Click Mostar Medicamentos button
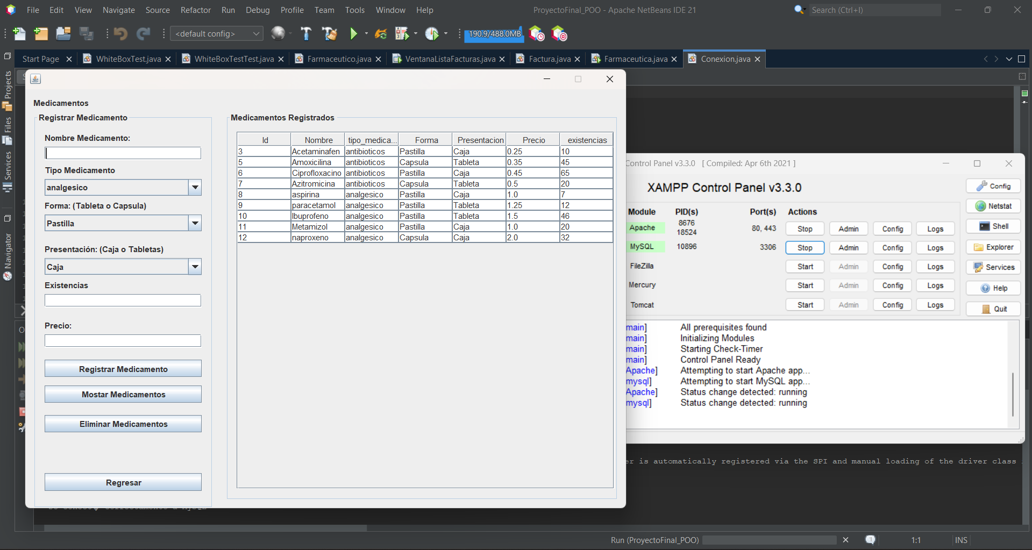Image resolution: width=1032 pixels, height=550 pixels. [123, 394]
